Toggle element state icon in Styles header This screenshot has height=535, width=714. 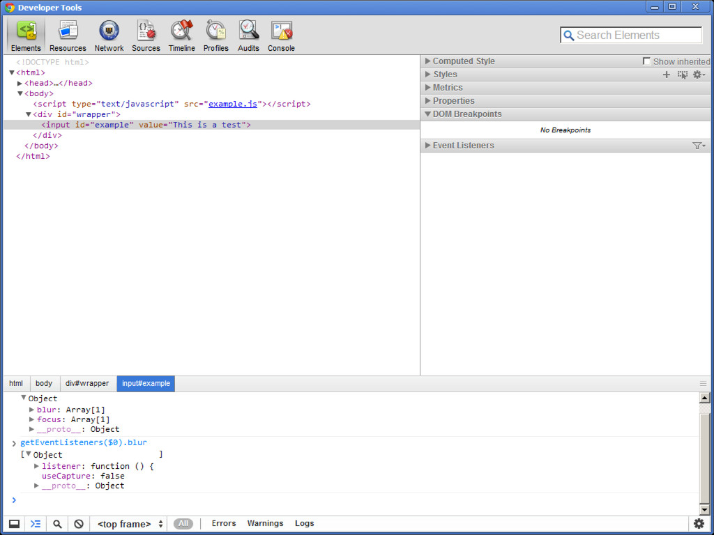coord(682,75)
